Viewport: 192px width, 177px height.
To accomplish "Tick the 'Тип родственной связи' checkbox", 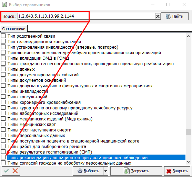I will tap(3, 36).
